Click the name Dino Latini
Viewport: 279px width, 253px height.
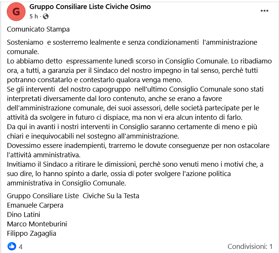point(24,214)
